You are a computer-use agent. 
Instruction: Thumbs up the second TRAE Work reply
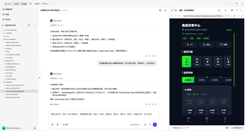pos(146,104)
